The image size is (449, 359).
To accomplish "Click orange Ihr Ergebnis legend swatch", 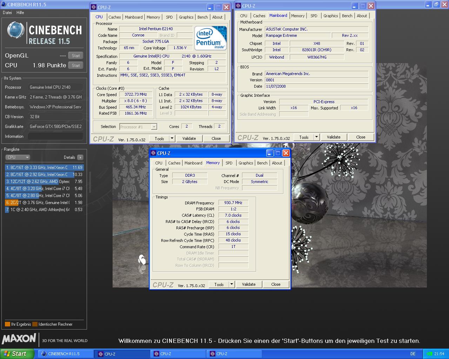I will coord(7,324).
